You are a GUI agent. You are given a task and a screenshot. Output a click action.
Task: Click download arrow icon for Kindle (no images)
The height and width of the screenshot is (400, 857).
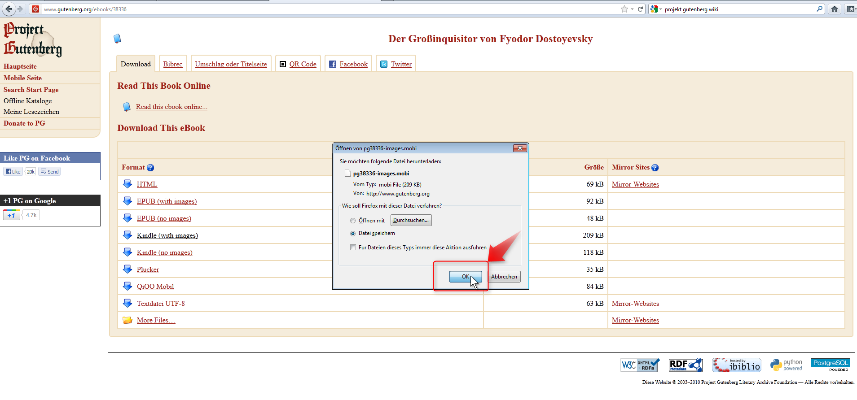tap(127, 252)
